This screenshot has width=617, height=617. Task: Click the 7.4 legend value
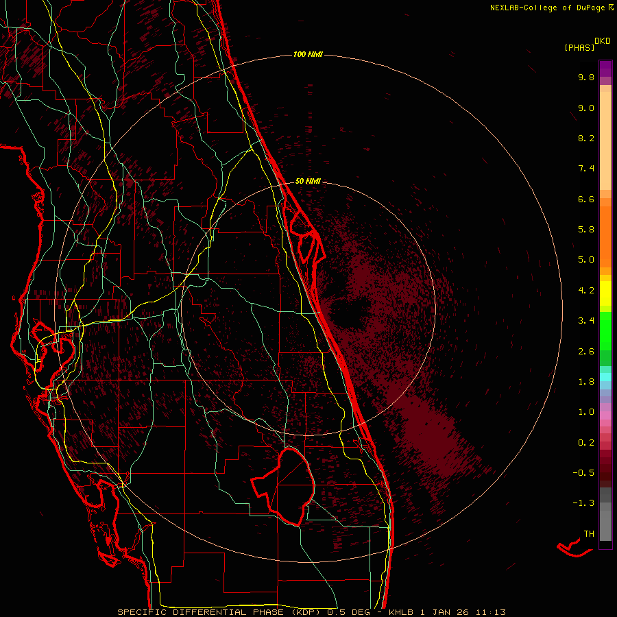tap(586, 169)
